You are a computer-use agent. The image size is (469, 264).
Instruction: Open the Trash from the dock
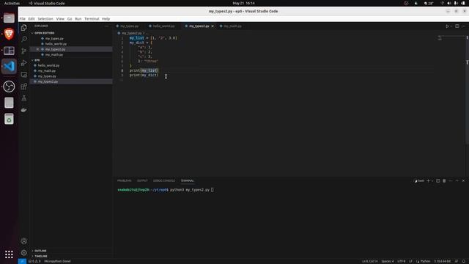(x=9, y=119)
